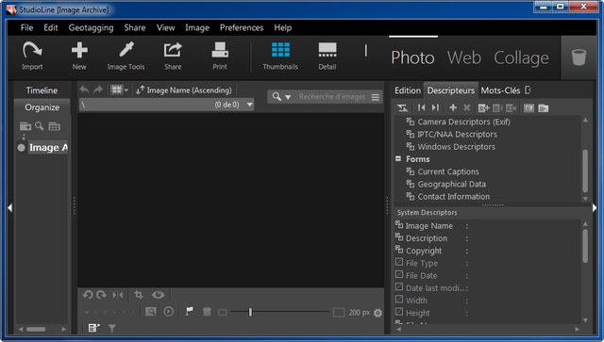Open thumbnail size settings gear
Viewport: 604px width, 342px height.
[377, 313]
